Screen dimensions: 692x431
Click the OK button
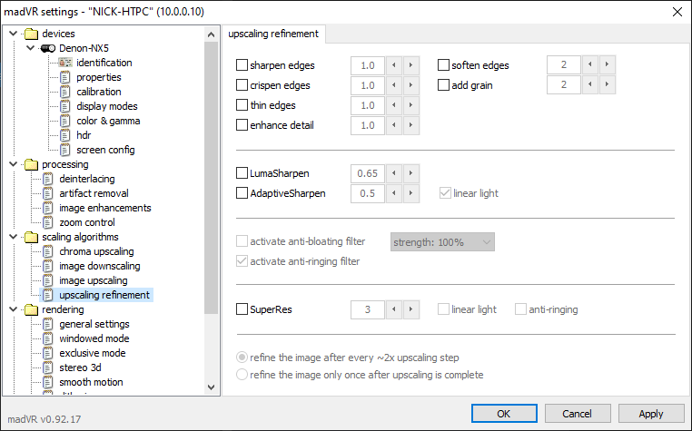coord(503,413)
